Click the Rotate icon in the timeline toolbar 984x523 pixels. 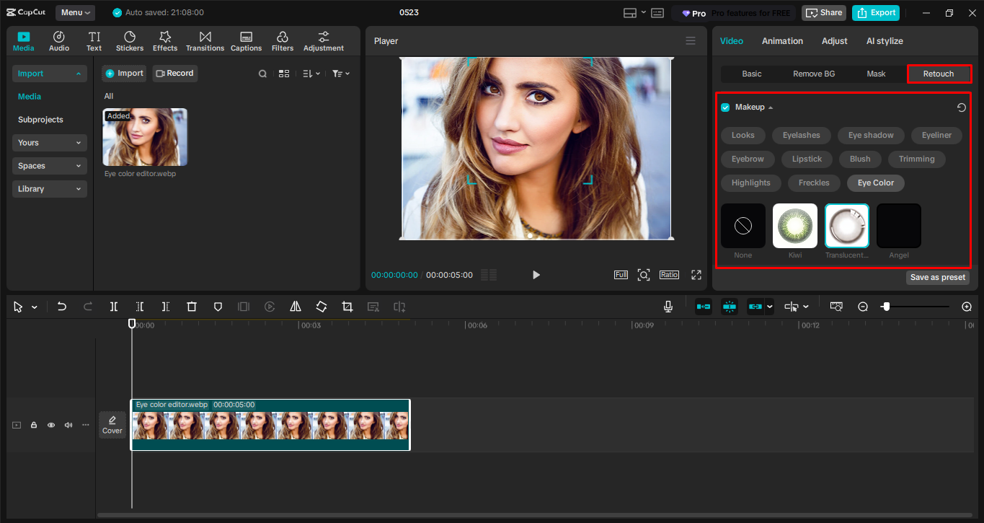point(321,307)
